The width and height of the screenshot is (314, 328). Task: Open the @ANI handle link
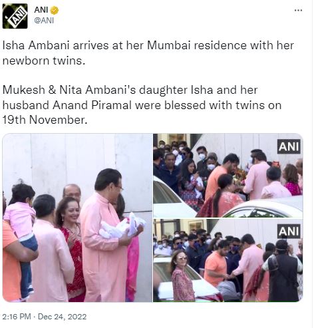click(44, 21)
